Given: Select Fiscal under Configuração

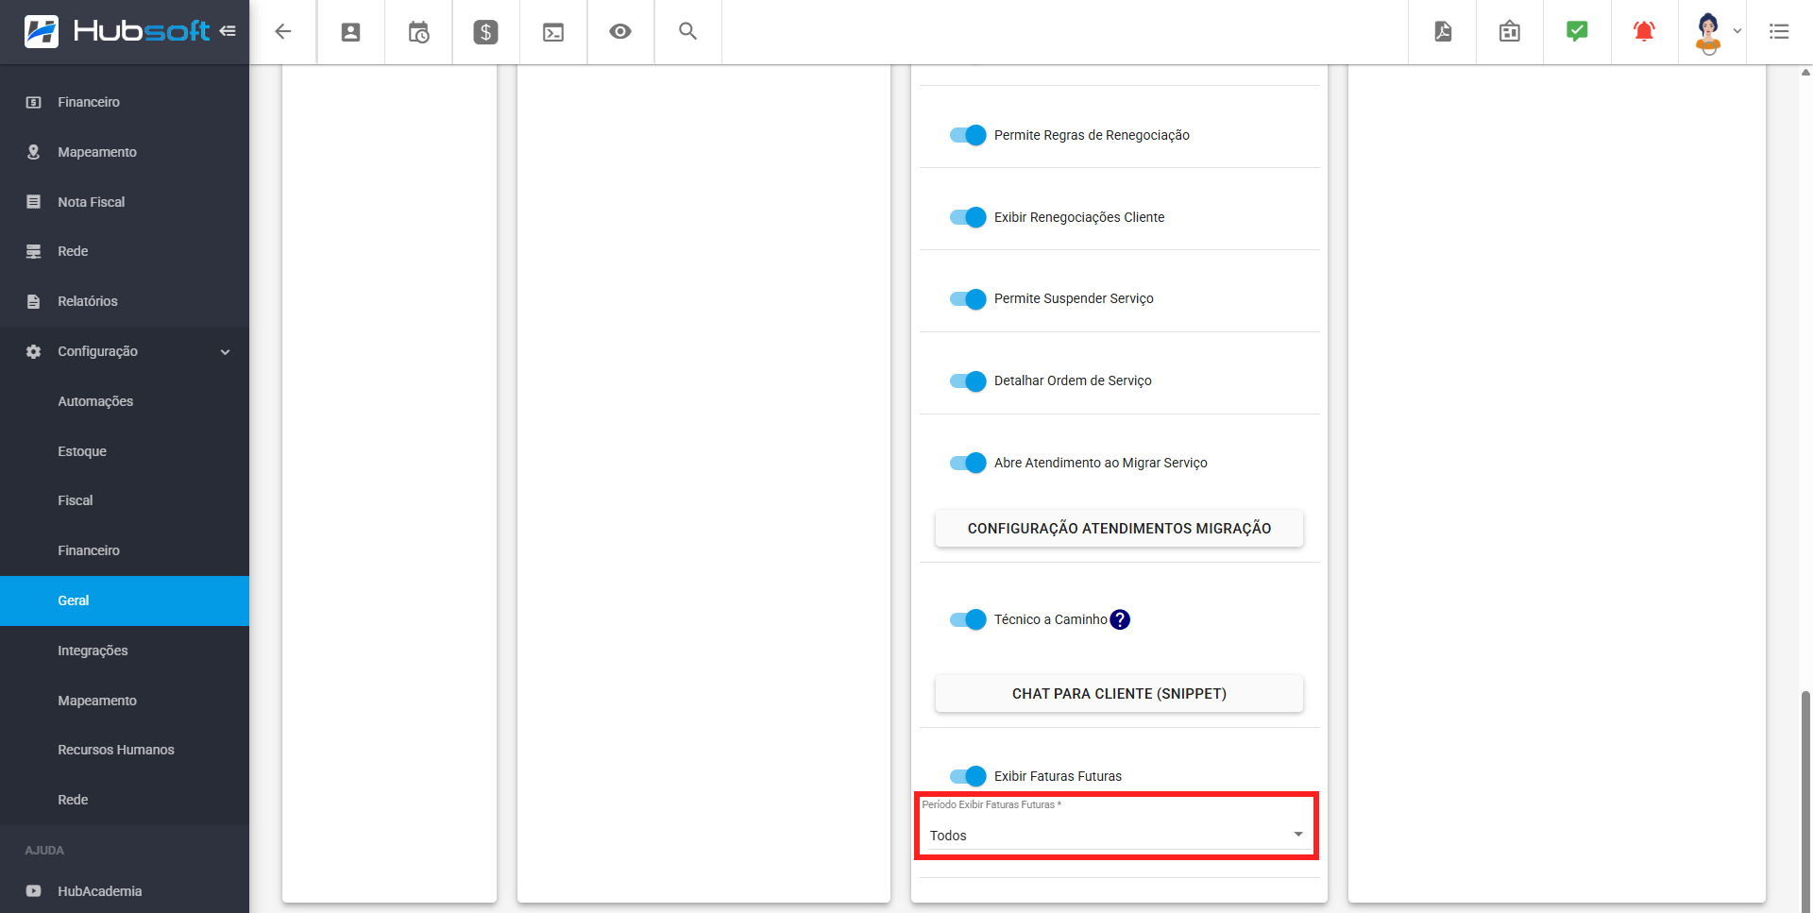Looking at the screenshot, I should coord(125,500).
